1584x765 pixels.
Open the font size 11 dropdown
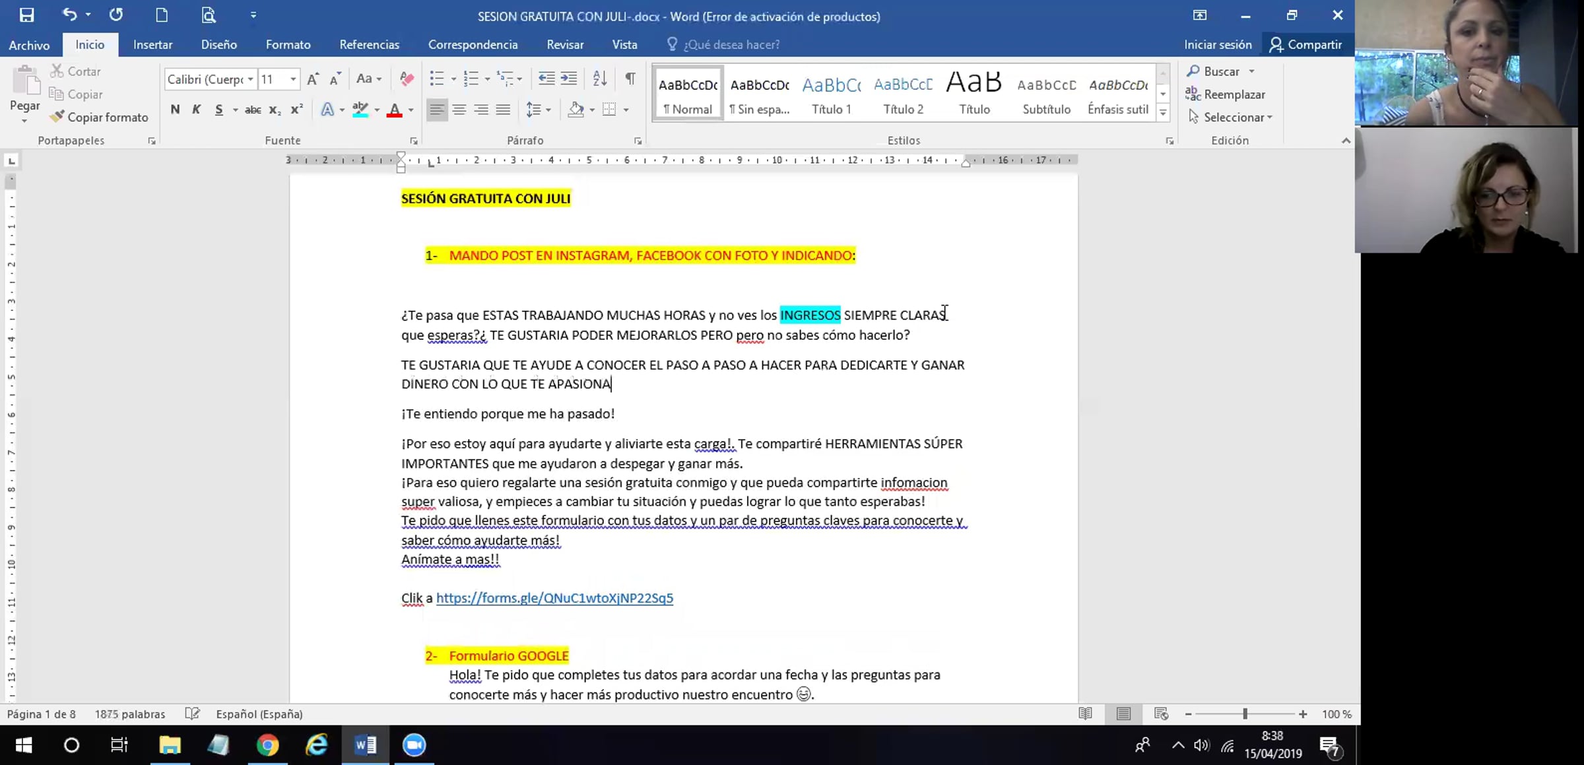pyautogui.click(x=293, y=79)
